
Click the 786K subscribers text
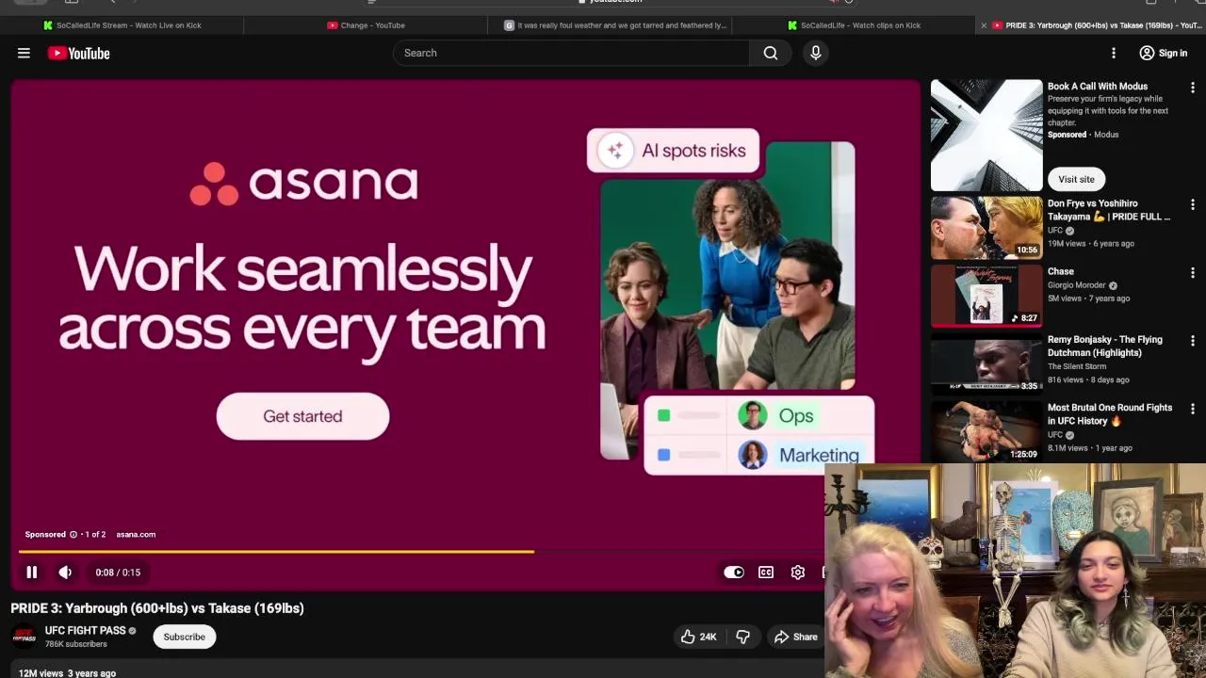click(76, 644)
